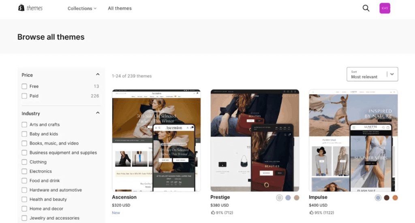The height and width of the screenshot is (223, 415).
Task: Open the Prestige theme preview image
Action: pyautogui.click(x=255, y=140)
